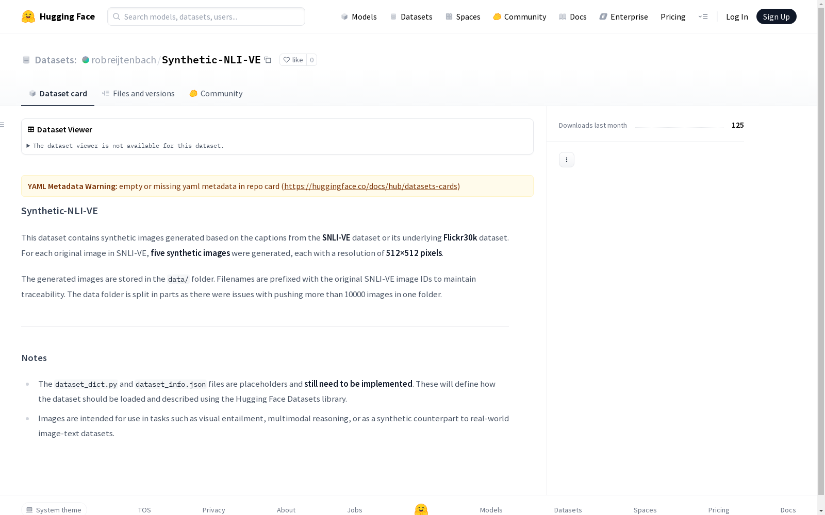Click the Synthetic-NLI-VE dataset title link
The height and width of the screenshot is (515, 825).
pos(211,60)
